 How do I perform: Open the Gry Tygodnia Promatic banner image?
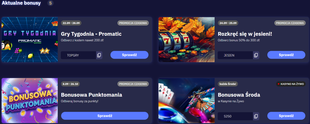click(30, 40)
